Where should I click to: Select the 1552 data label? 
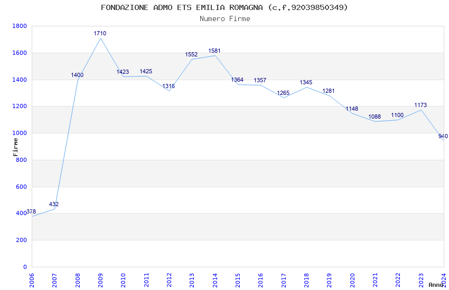click(x=191, y=54)
